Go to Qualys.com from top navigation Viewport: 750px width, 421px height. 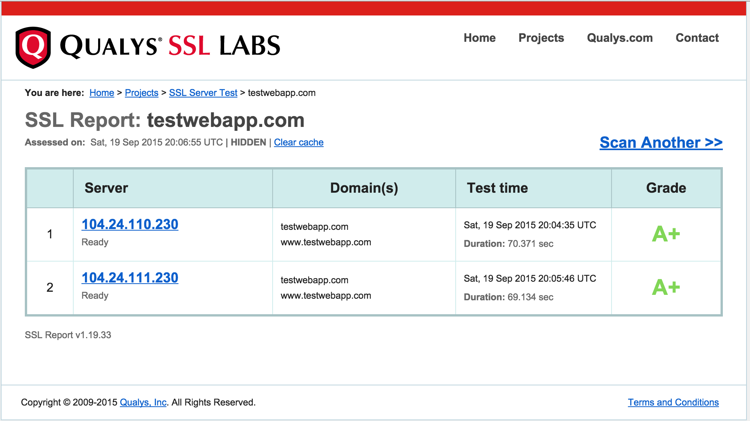(x=619, y=38)
